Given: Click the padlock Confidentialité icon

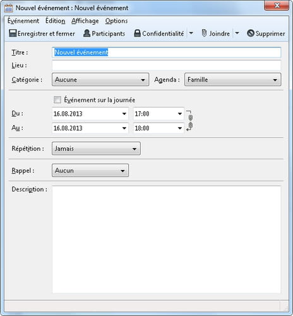Looking at the screenshot, I should pos(137,33).
